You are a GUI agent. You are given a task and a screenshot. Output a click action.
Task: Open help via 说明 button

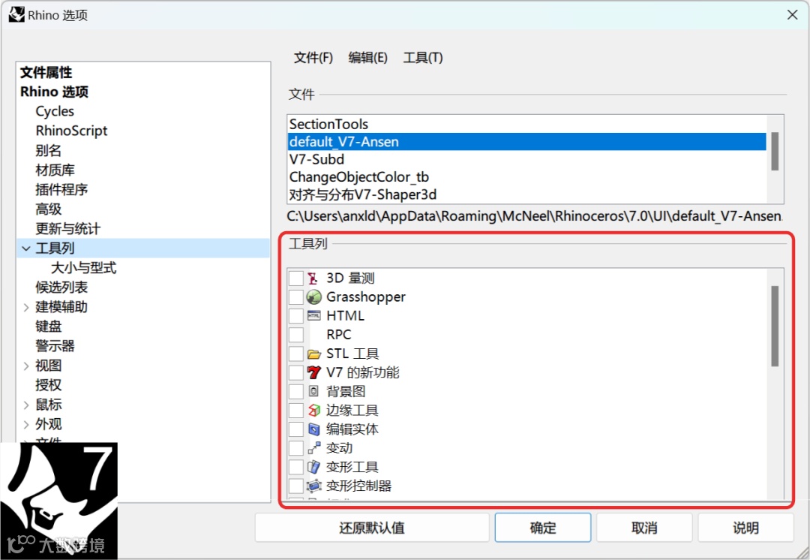tap(745, 528)
